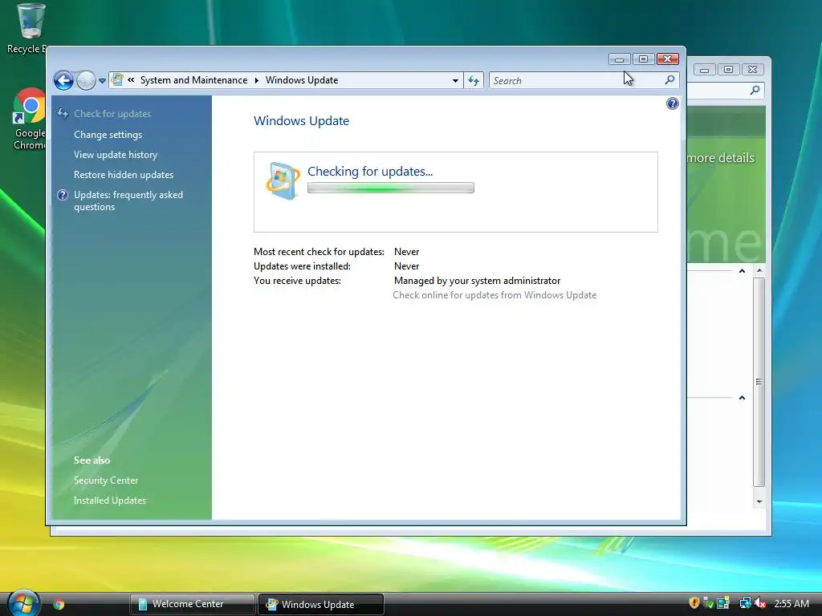Click 'Most recent check for updates:' label

(x=319, y=252)
